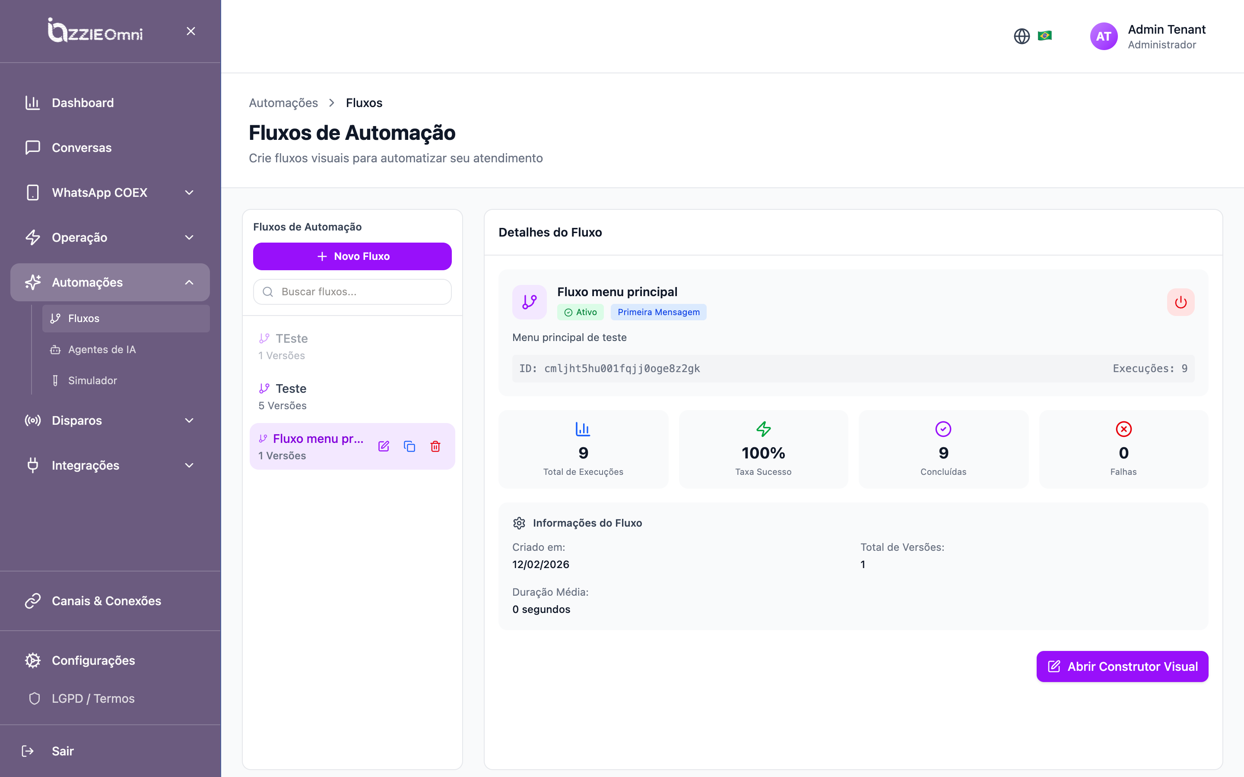1244x777 pixels.
Task: Open Configurações
Action: (x=110, y=660)
